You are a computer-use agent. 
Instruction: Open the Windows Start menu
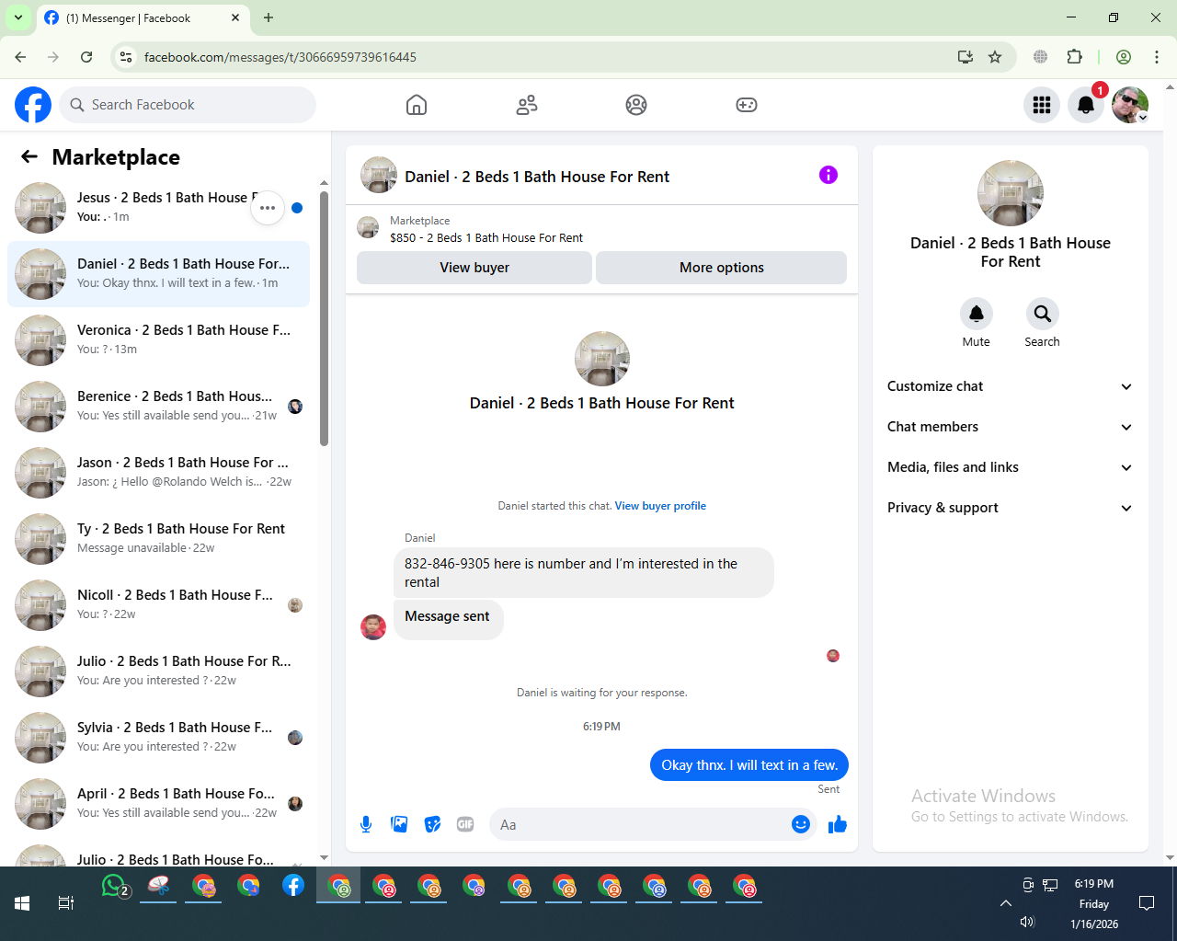pyautogui.click(x=22, y=903)
